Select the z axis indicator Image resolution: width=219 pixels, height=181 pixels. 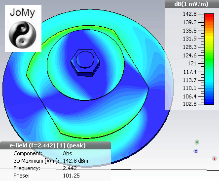point(196,151)
